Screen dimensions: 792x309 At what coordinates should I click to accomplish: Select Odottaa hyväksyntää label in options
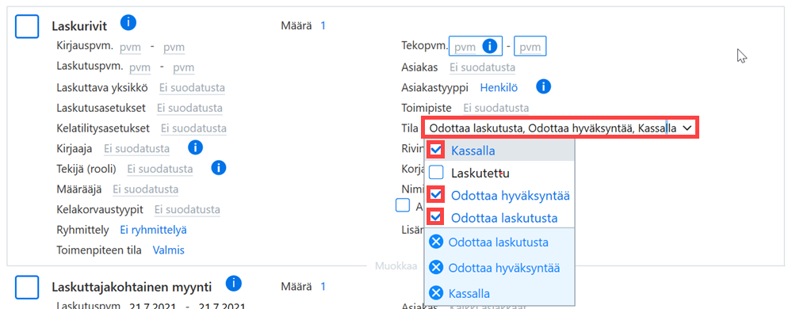pos(511,196)
